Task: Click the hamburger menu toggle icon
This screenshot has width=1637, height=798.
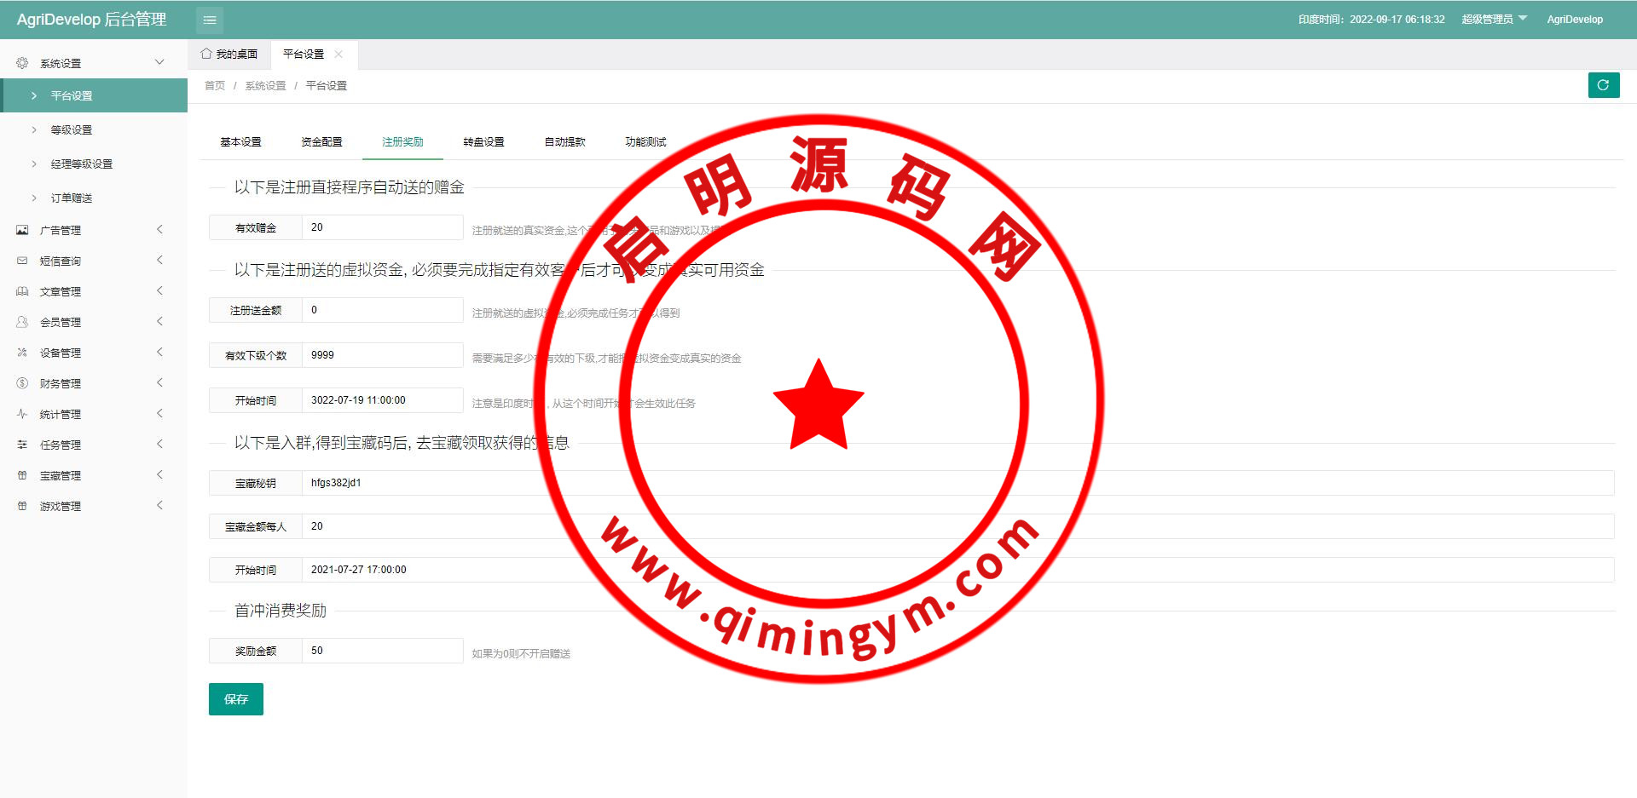Action: tap(210, 20)
